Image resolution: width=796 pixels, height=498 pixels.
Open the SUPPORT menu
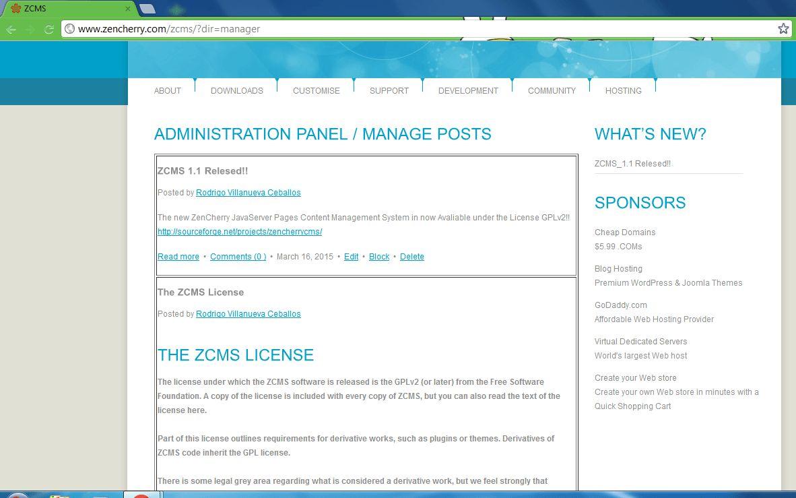click(x=389, y=91)
